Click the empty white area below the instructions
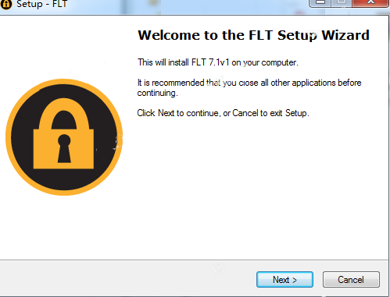390x297 pixels. (x=260, y=187)
